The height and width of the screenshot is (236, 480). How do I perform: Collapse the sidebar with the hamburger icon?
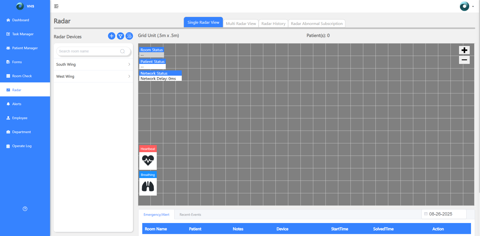(x=56, y=6)
